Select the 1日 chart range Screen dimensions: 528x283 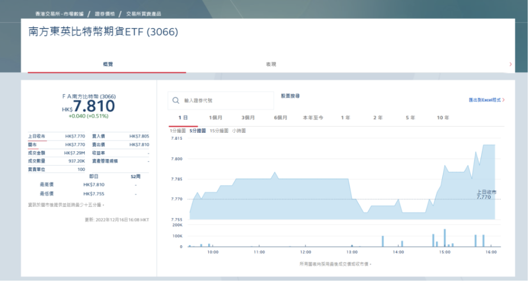[183, 118]
